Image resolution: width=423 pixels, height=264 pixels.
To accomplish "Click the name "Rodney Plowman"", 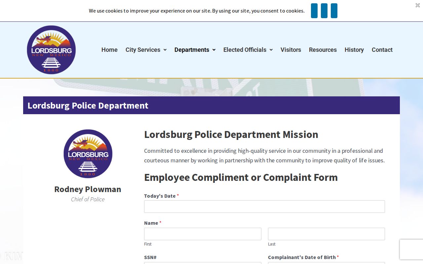I will [88, 189].
